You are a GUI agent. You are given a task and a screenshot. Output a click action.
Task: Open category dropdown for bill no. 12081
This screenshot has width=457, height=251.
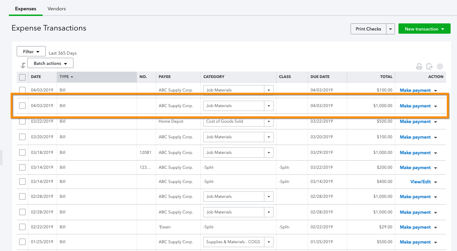pyautogui.click(x=269, y=152)
